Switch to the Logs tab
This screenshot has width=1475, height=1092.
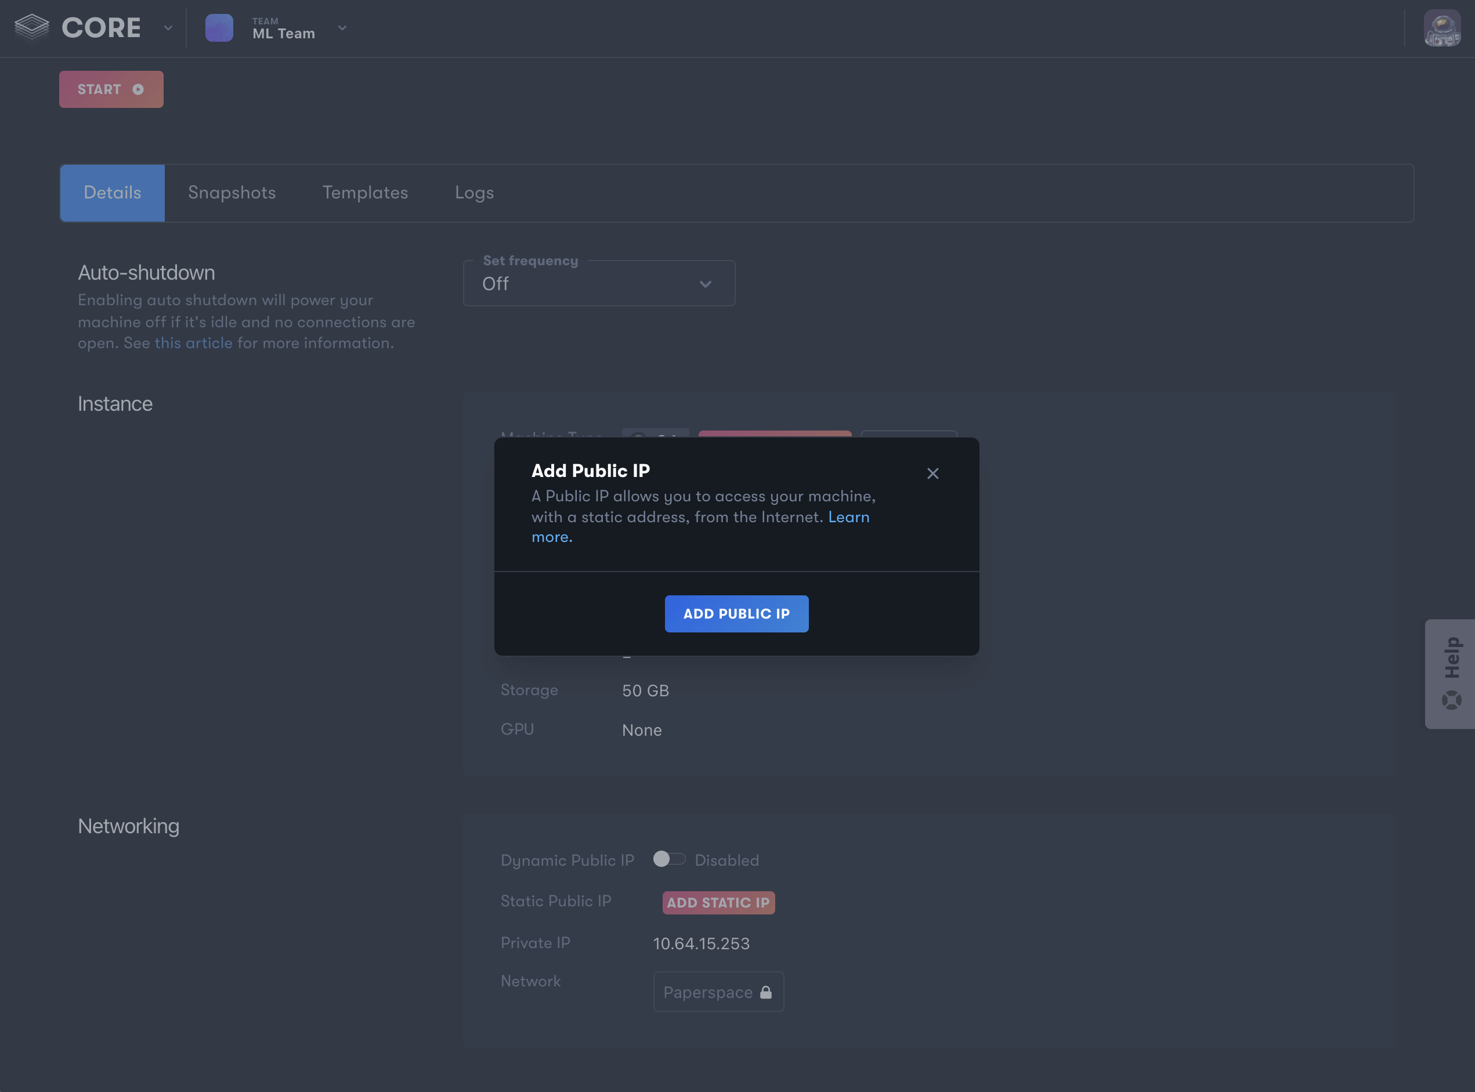pyautogui.click(x=475, y=193)
